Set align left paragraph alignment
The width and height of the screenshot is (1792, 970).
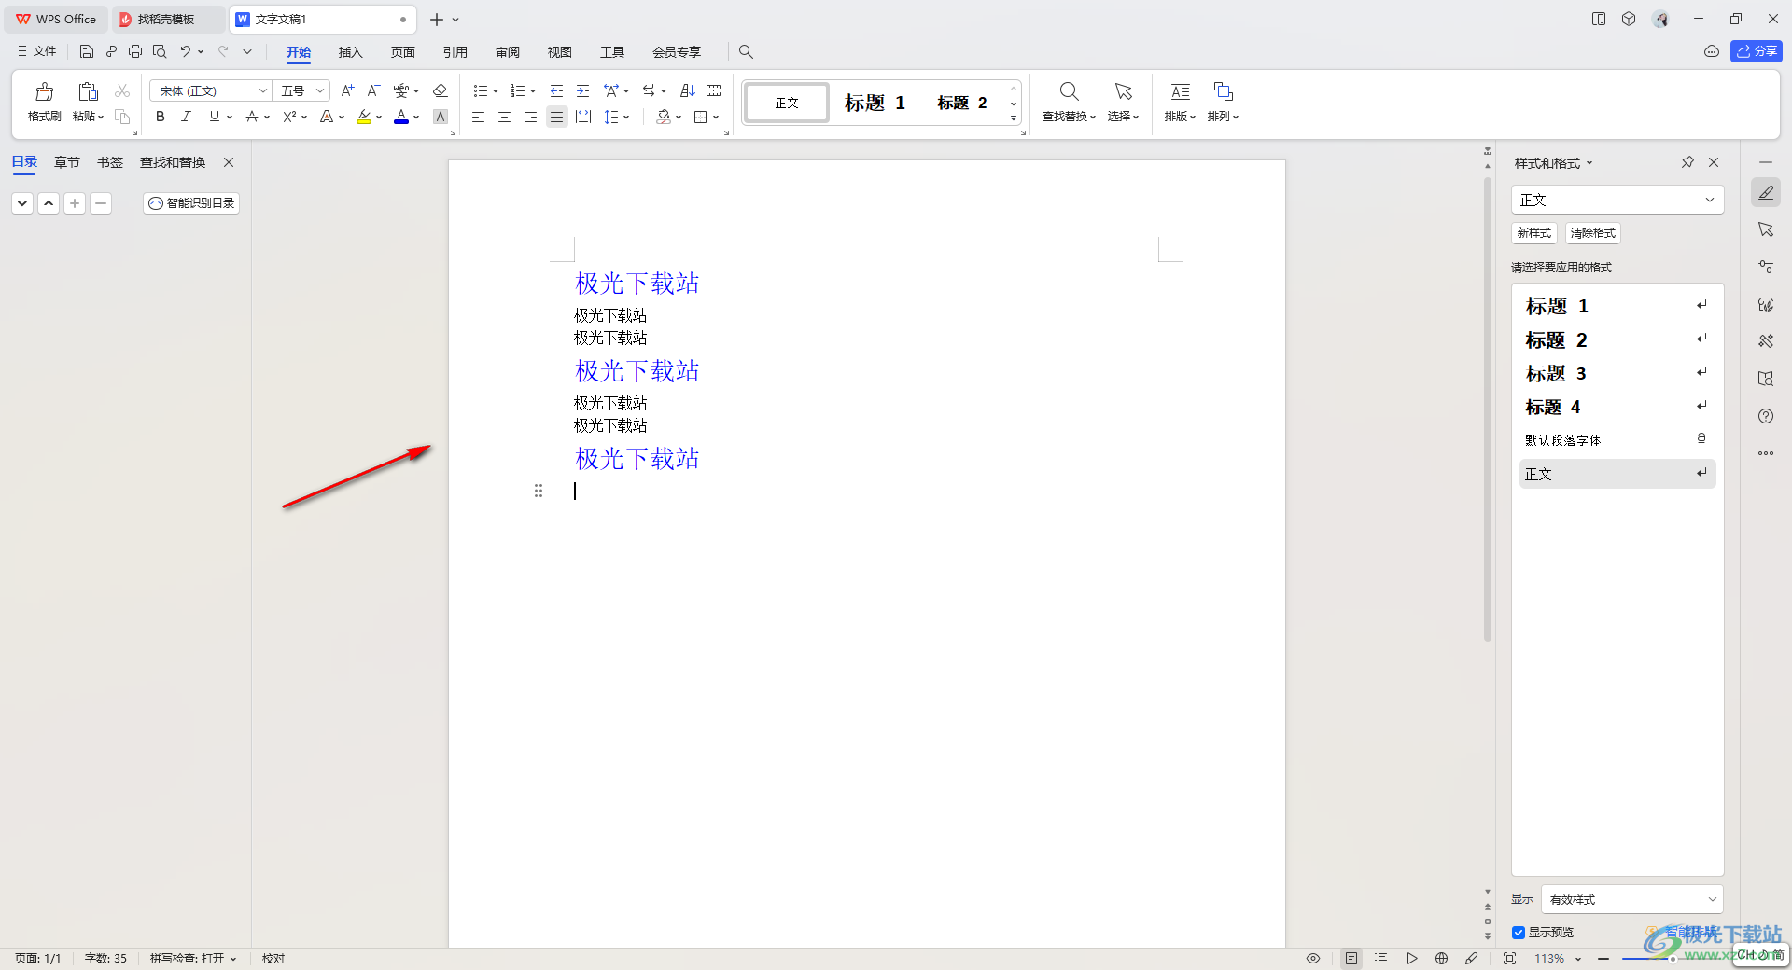coord(478,117)
